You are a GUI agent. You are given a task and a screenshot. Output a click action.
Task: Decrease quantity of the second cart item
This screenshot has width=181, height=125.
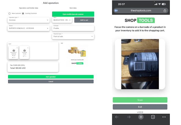(x=26, y=56)
